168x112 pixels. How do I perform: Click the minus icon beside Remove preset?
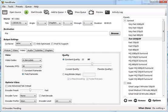click(136, 100)
